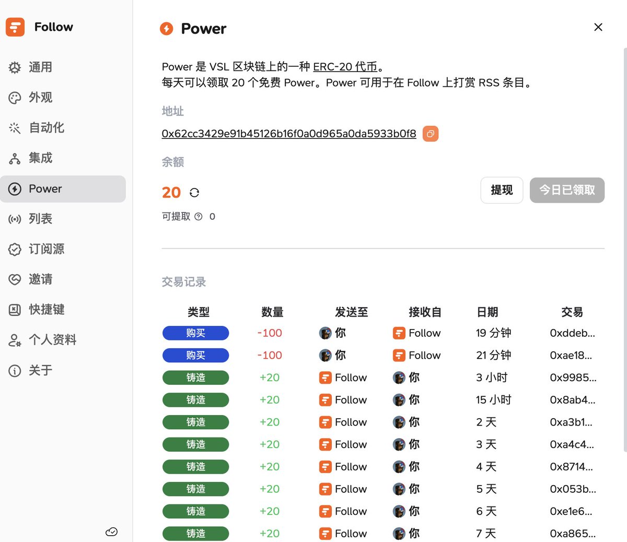Select the Power lightning icon in sidebar
This screenshot has width=627, height=542.
pyautogui.click(x=15, y=189)
